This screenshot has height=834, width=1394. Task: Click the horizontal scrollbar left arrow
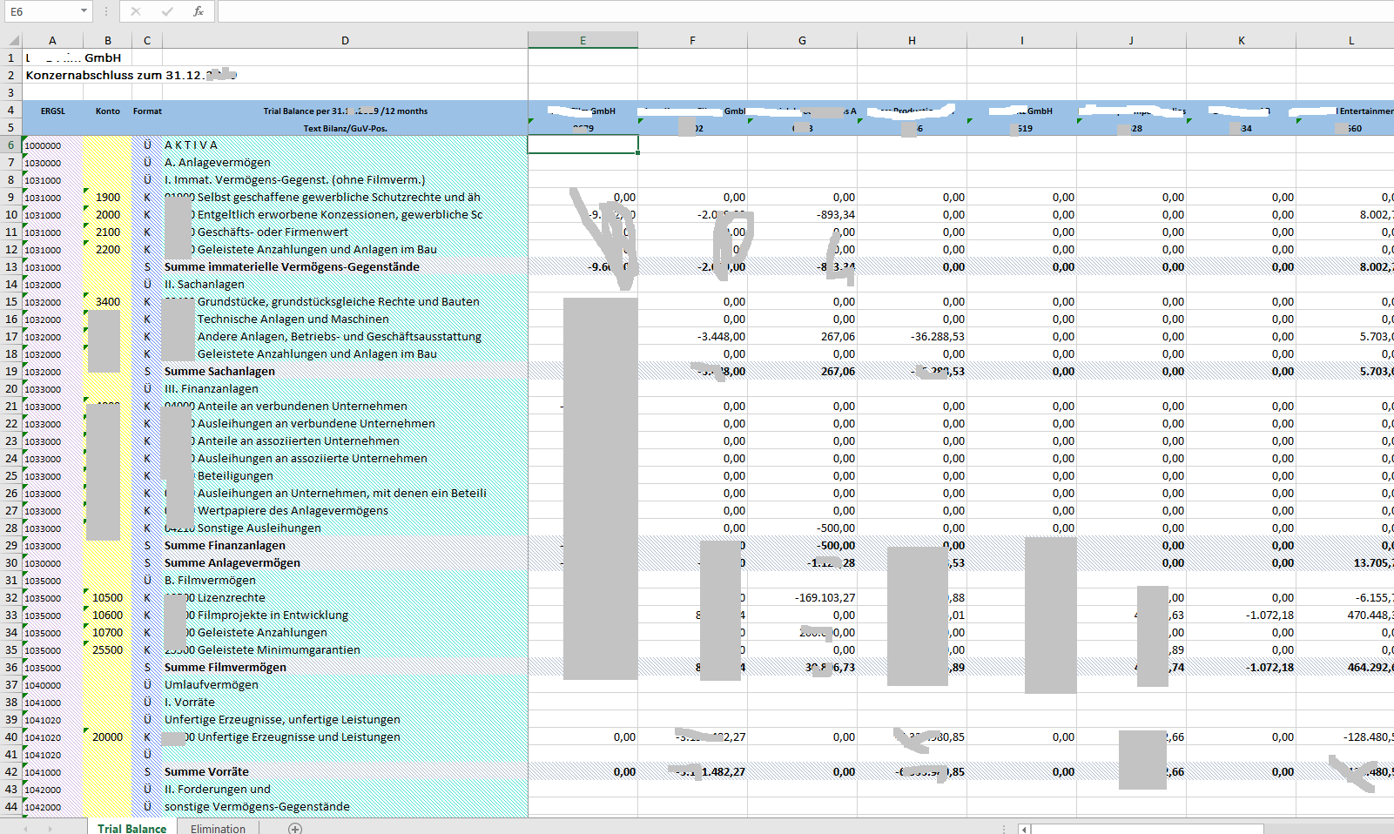coord(1025,829)
